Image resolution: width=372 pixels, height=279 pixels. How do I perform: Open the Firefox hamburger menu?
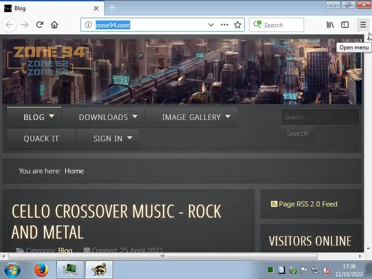click(363, 25)
